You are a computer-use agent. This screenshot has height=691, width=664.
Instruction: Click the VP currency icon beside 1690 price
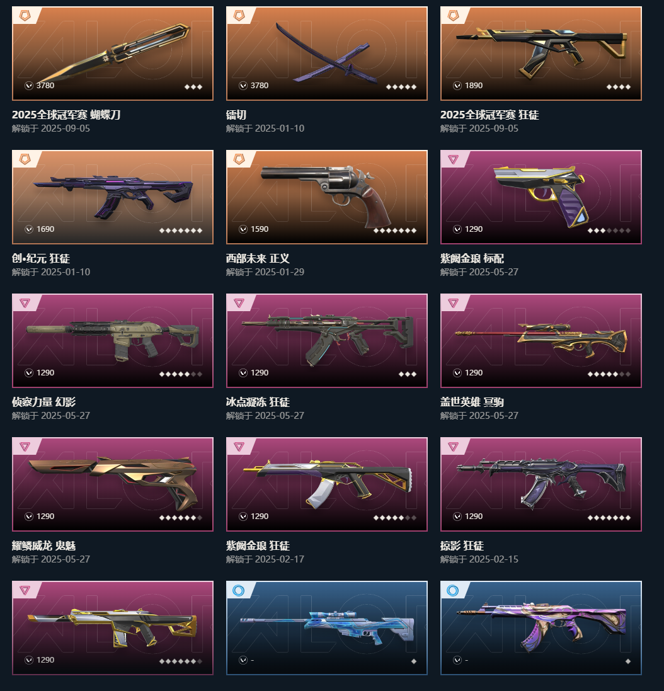pyautogui.click(x=28, y=229)
